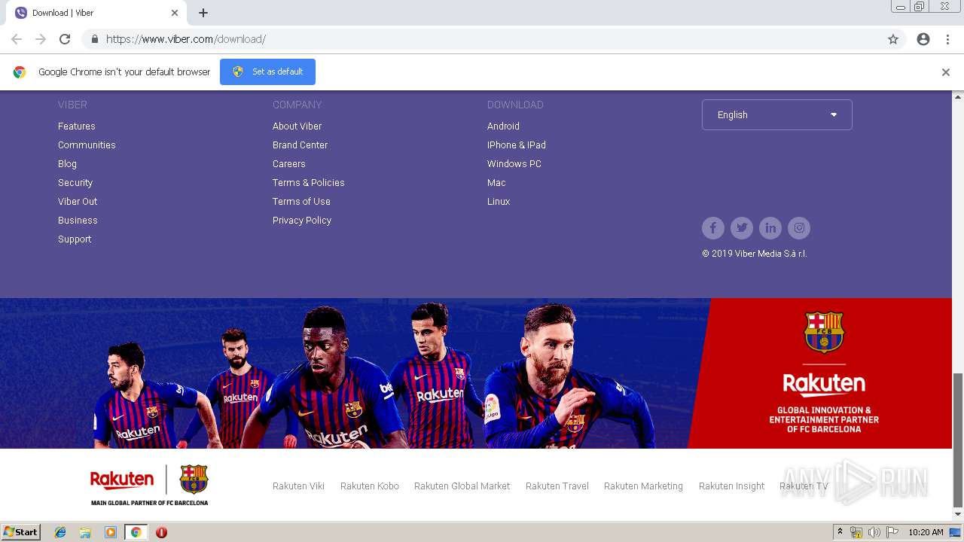The image size is (964, 542).
Task: Select the Mac download link
Action: (496, 183)
